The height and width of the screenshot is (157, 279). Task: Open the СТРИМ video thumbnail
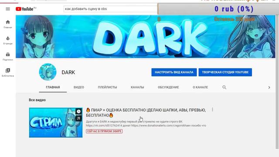pyautogui.click(x=56, y=123)
